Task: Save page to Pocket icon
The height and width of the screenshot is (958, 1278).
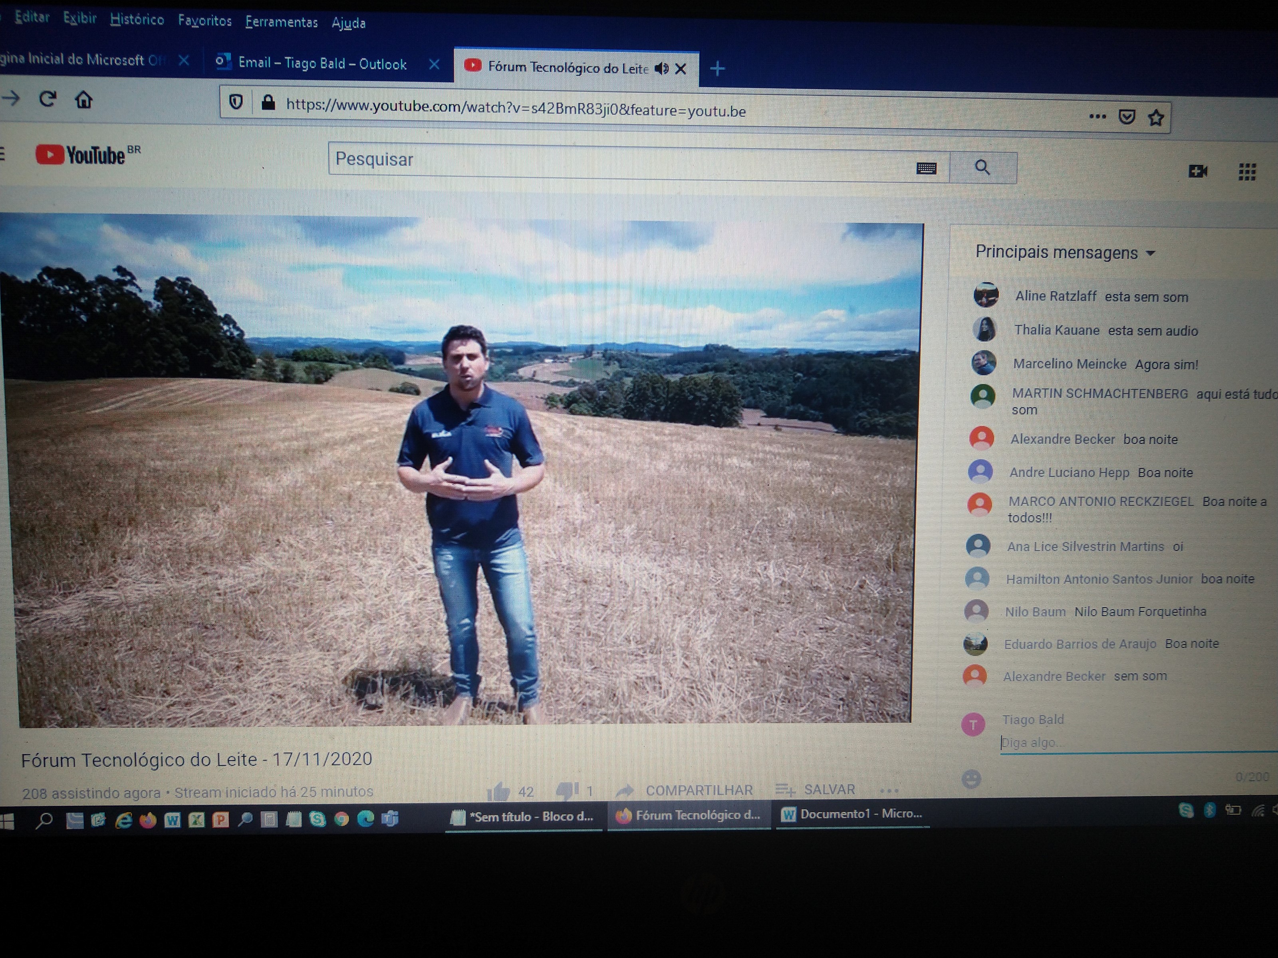Action: tap(1127, 117)
